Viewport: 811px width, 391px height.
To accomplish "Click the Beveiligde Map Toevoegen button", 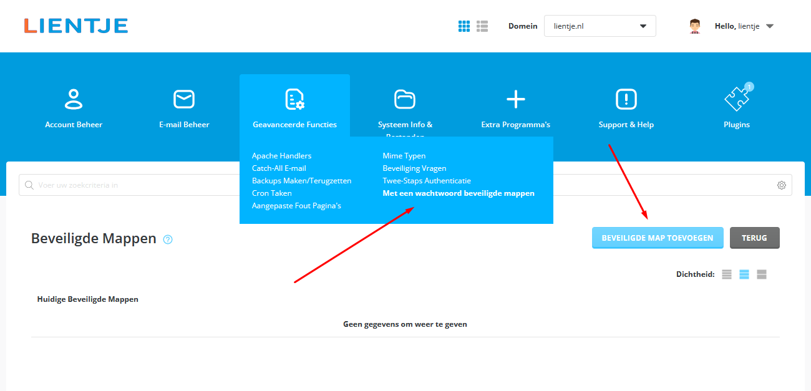I will point(657,238).
